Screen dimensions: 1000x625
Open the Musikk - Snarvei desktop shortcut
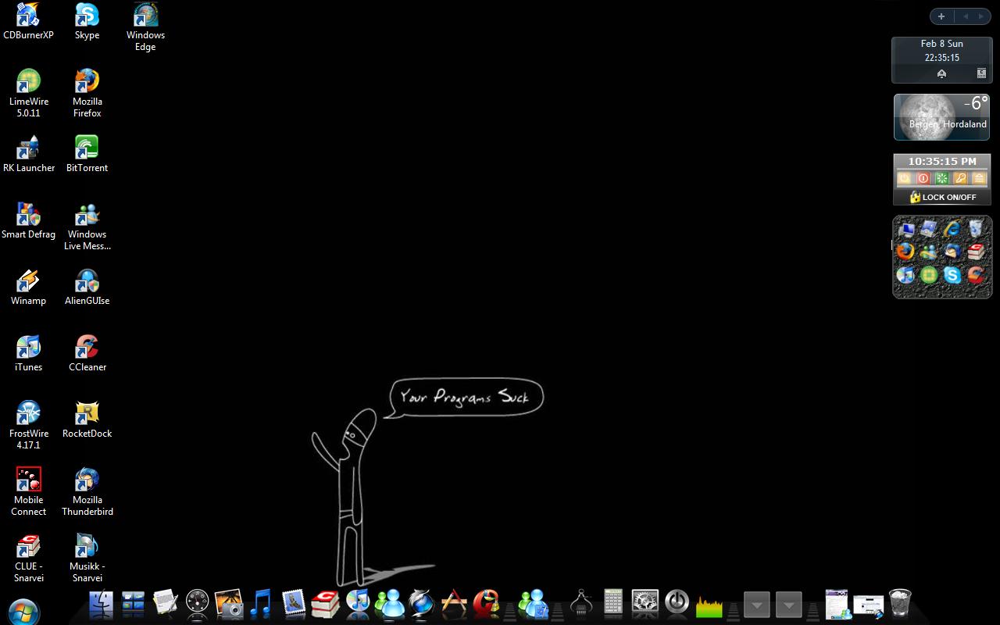point(87,558)
